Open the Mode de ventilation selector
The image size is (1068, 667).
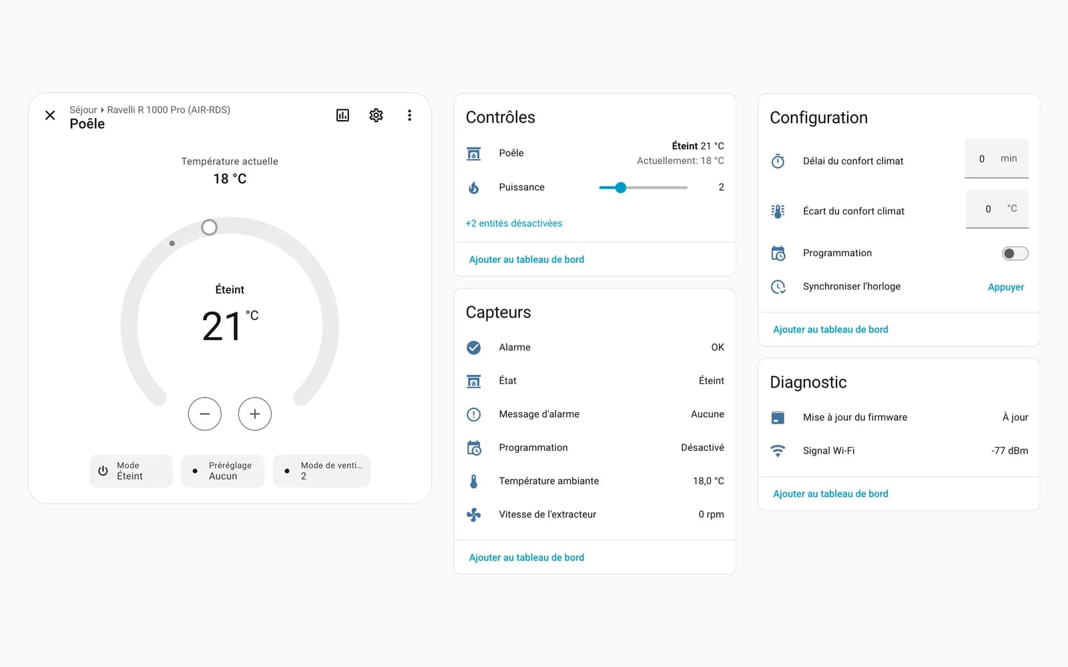[322, 471]
